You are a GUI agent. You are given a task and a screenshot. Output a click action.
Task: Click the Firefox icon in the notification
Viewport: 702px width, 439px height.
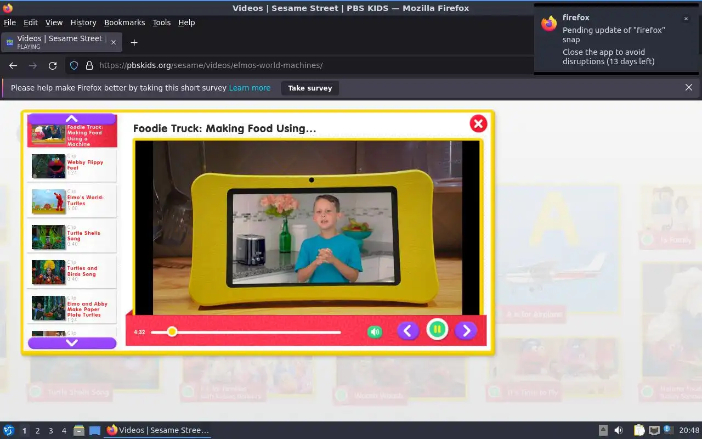pyautogui.click(x=549, y=24)
